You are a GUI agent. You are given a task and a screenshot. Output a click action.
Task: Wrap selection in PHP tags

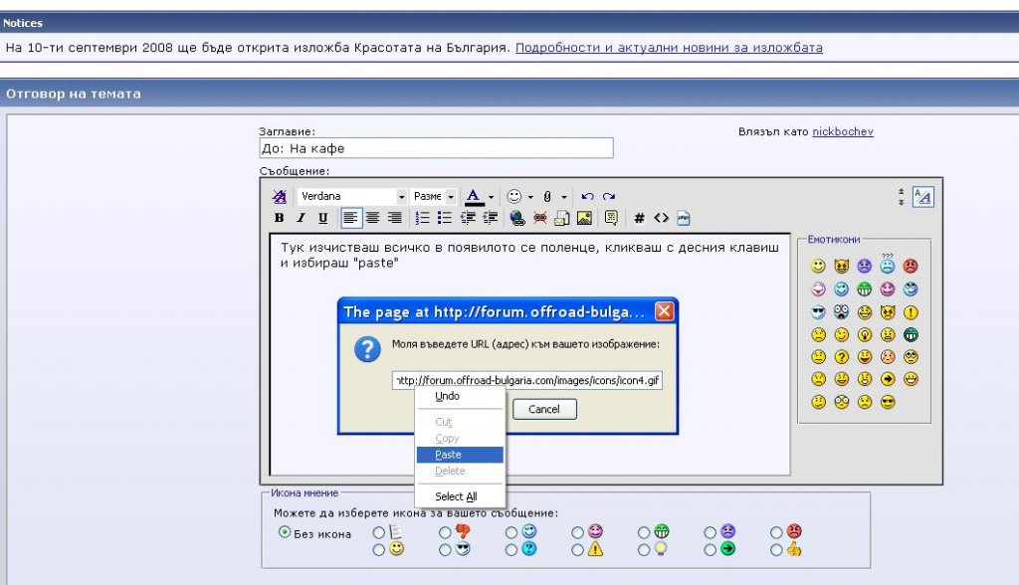(683, 219)
